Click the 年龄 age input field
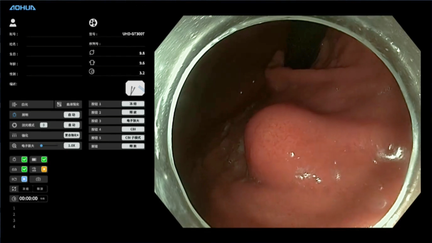Viewport: 432px width, 243px height. 54,64
